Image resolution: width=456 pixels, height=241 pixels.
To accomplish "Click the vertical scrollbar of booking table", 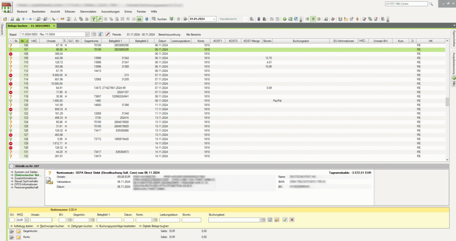I will point(447,102).
